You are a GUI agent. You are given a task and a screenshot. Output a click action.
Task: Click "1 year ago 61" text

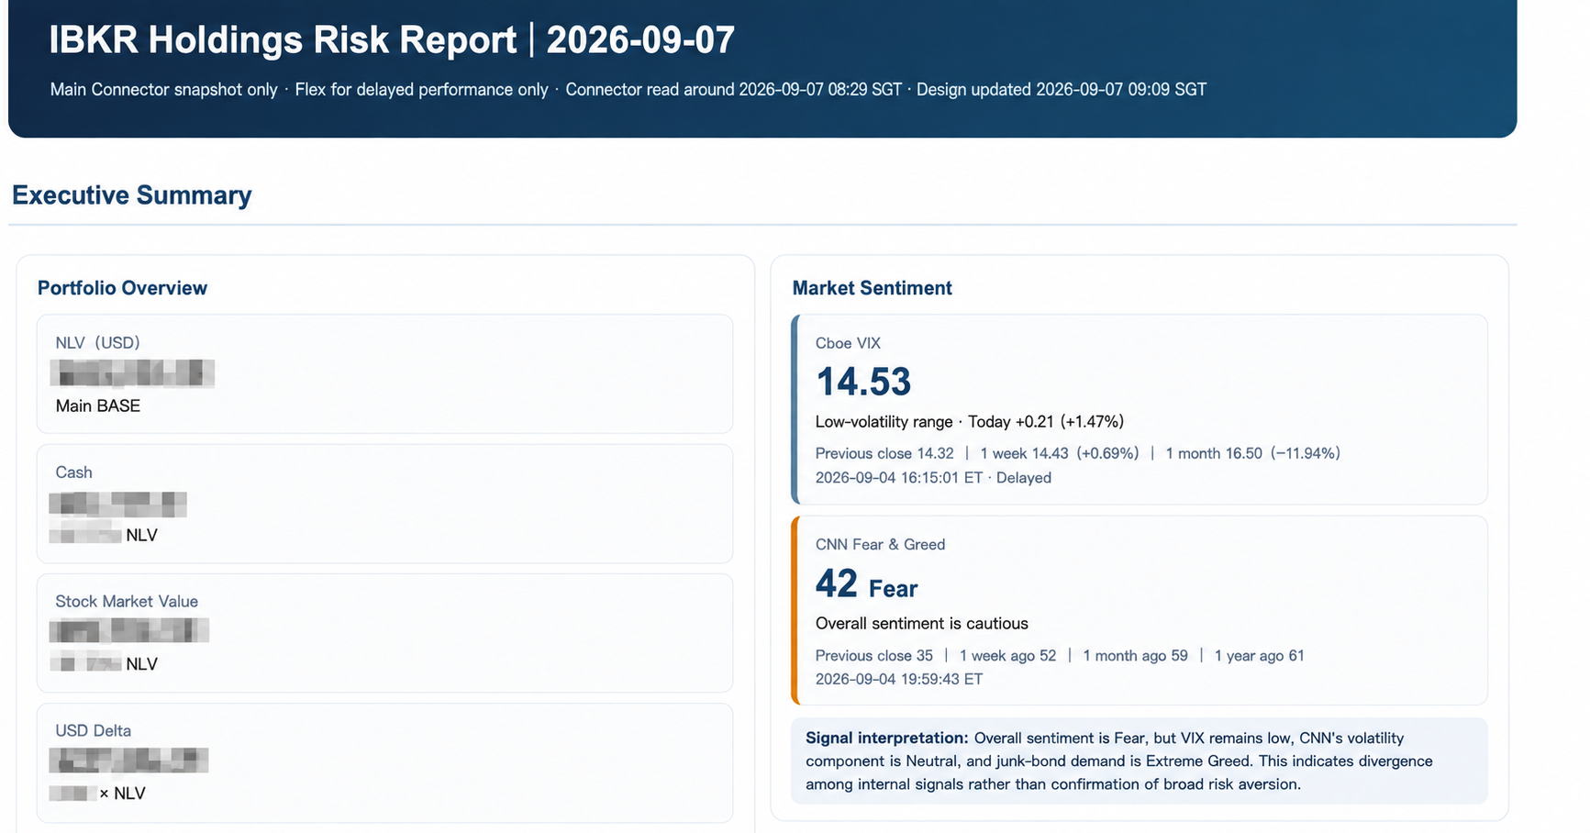pos(1259,656)
